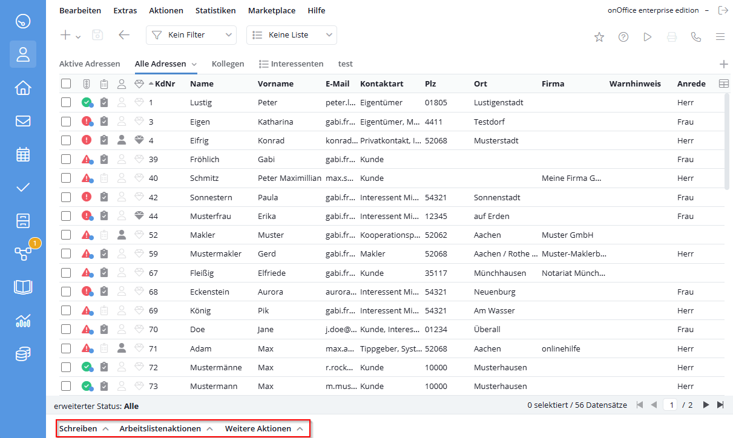Configure table columns icon at header right
Viewport: 733px width, 438px height.
tap(723, 83)
